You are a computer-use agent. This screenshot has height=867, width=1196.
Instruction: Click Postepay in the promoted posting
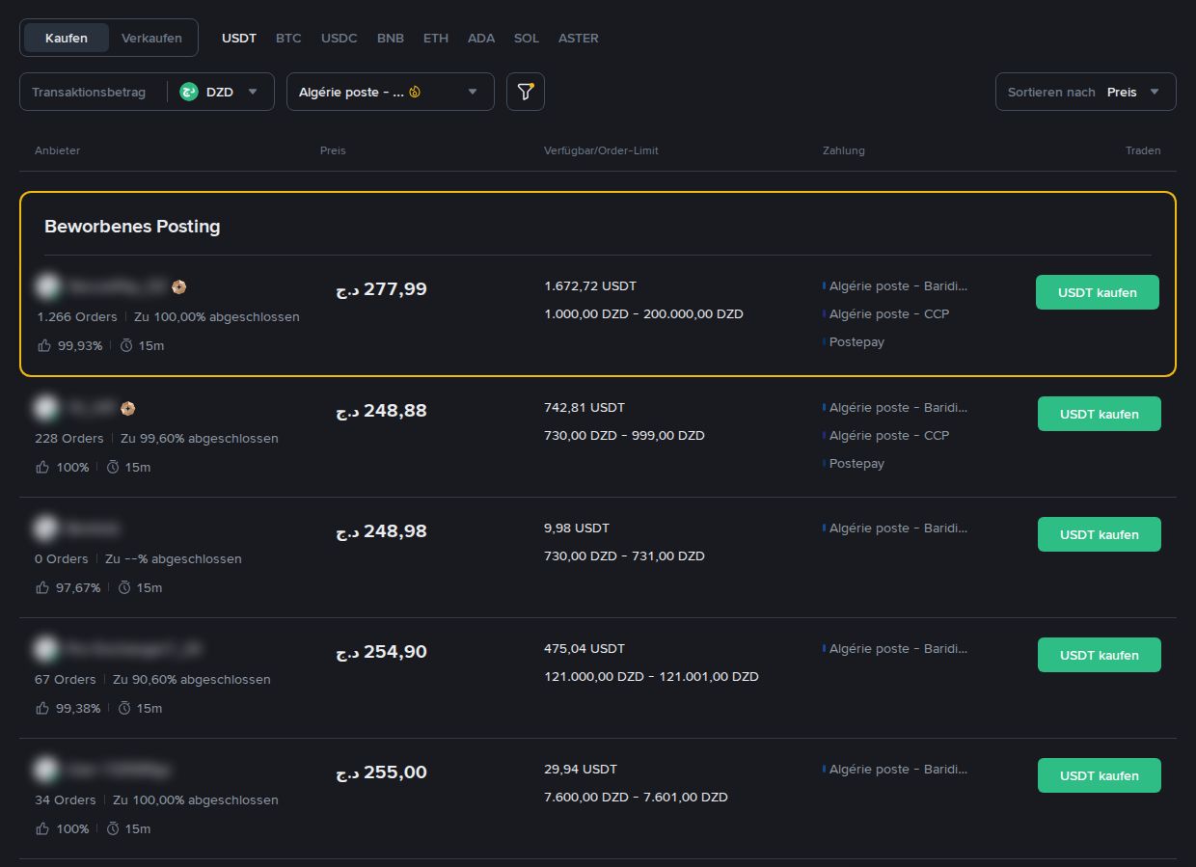tap(856, 342)
